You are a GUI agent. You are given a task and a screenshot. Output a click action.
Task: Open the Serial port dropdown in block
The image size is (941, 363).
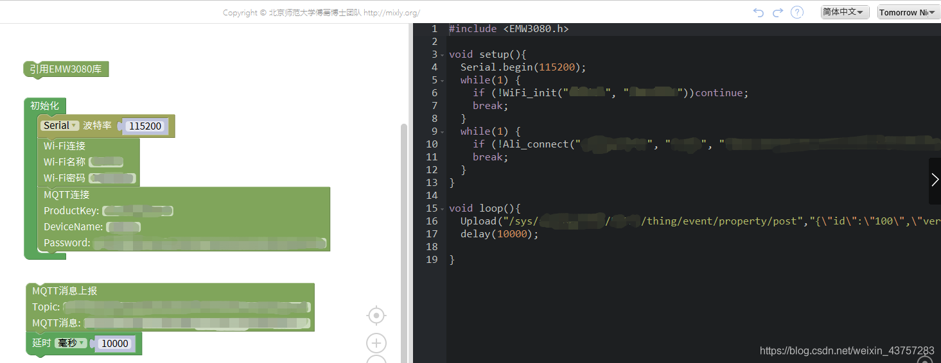(x=60, y=126)
